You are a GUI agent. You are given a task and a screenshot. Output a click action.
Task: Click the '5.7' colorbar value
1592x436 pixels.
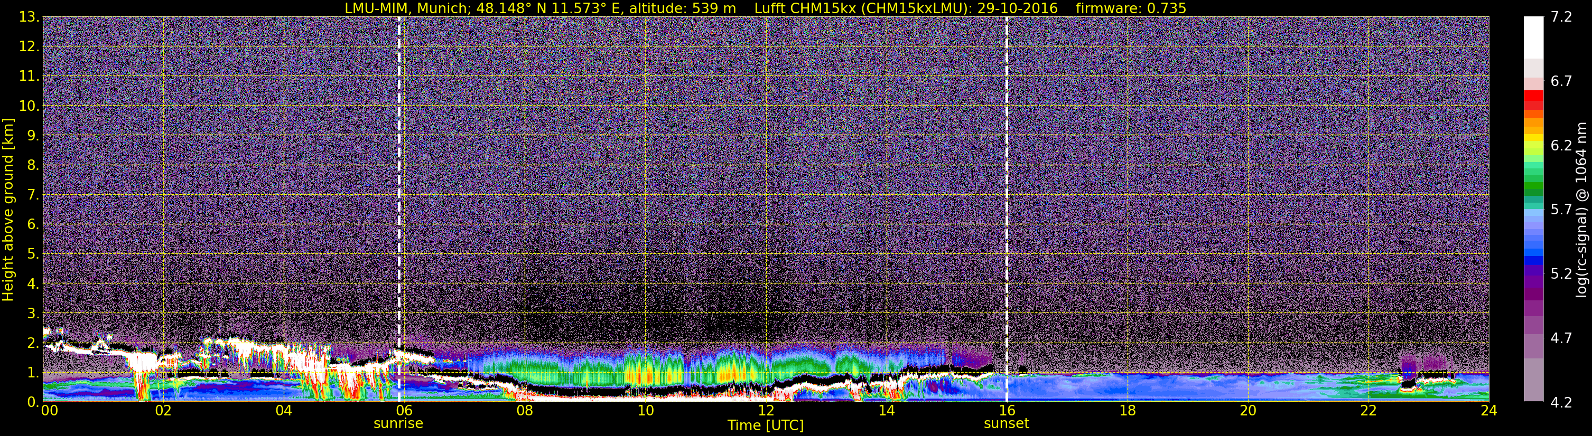pos(1561,210)
